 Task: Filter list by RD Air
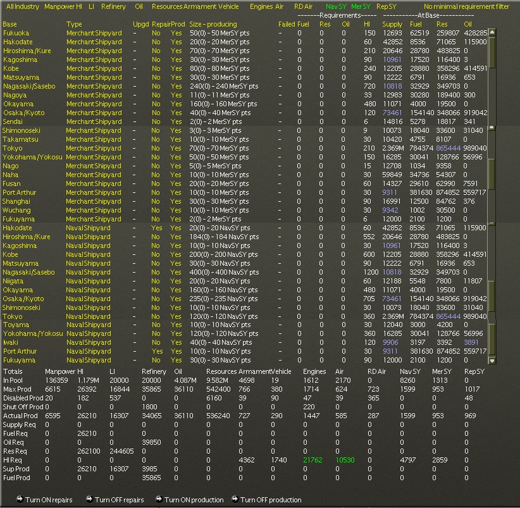[304, 6]
